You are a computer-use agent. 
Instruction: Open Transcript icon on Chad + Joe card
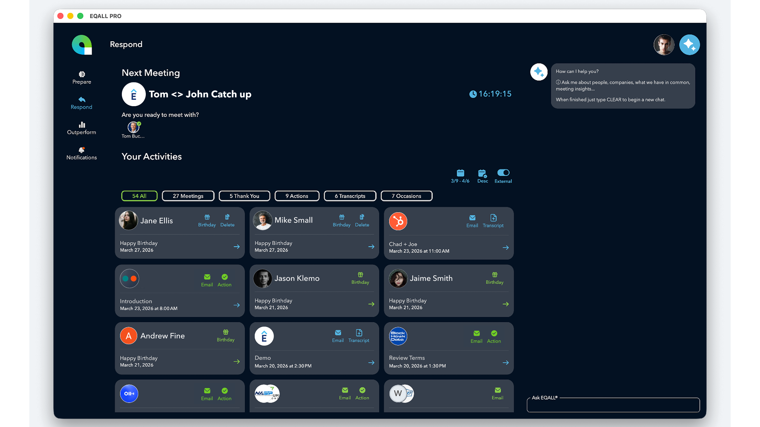493,221
